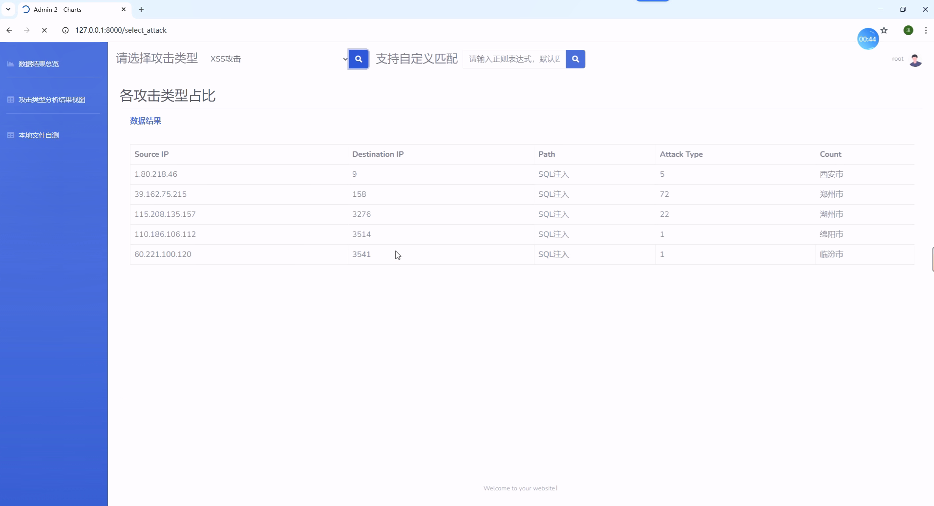Click the 各攻击类型占比 page heading
934x506 pixels.
point(168,95)
